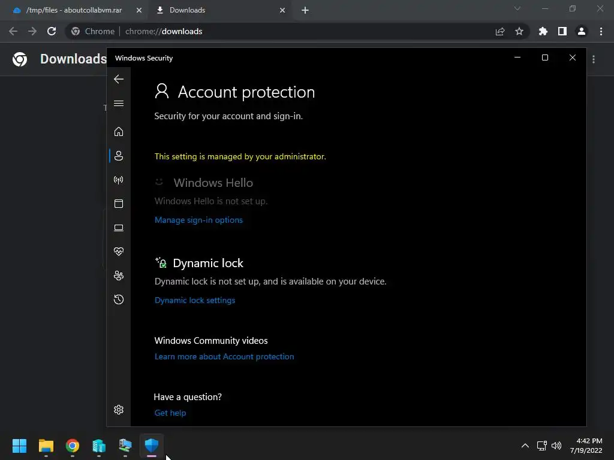Close the aboutcollabvm.rar tab

139,10
